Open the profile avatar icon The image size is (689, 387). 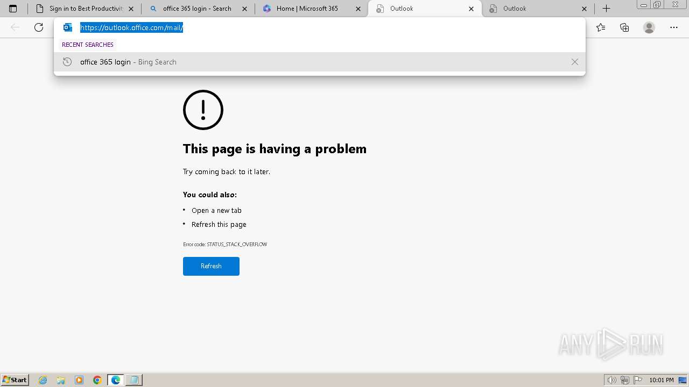(649, 27)
